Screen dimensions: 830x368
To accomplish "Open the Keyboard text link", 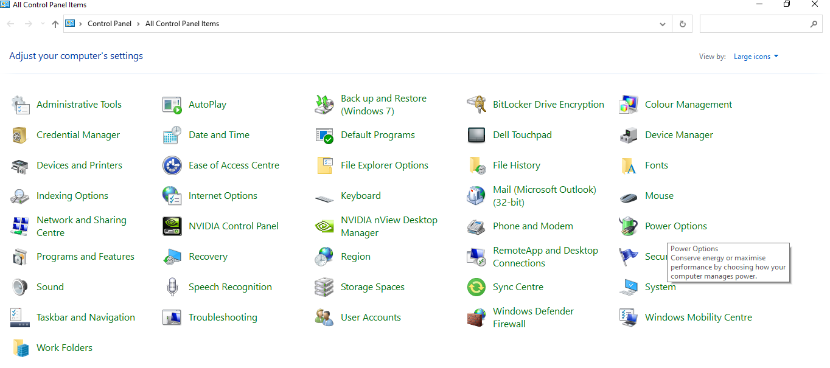I will (361, 196).
